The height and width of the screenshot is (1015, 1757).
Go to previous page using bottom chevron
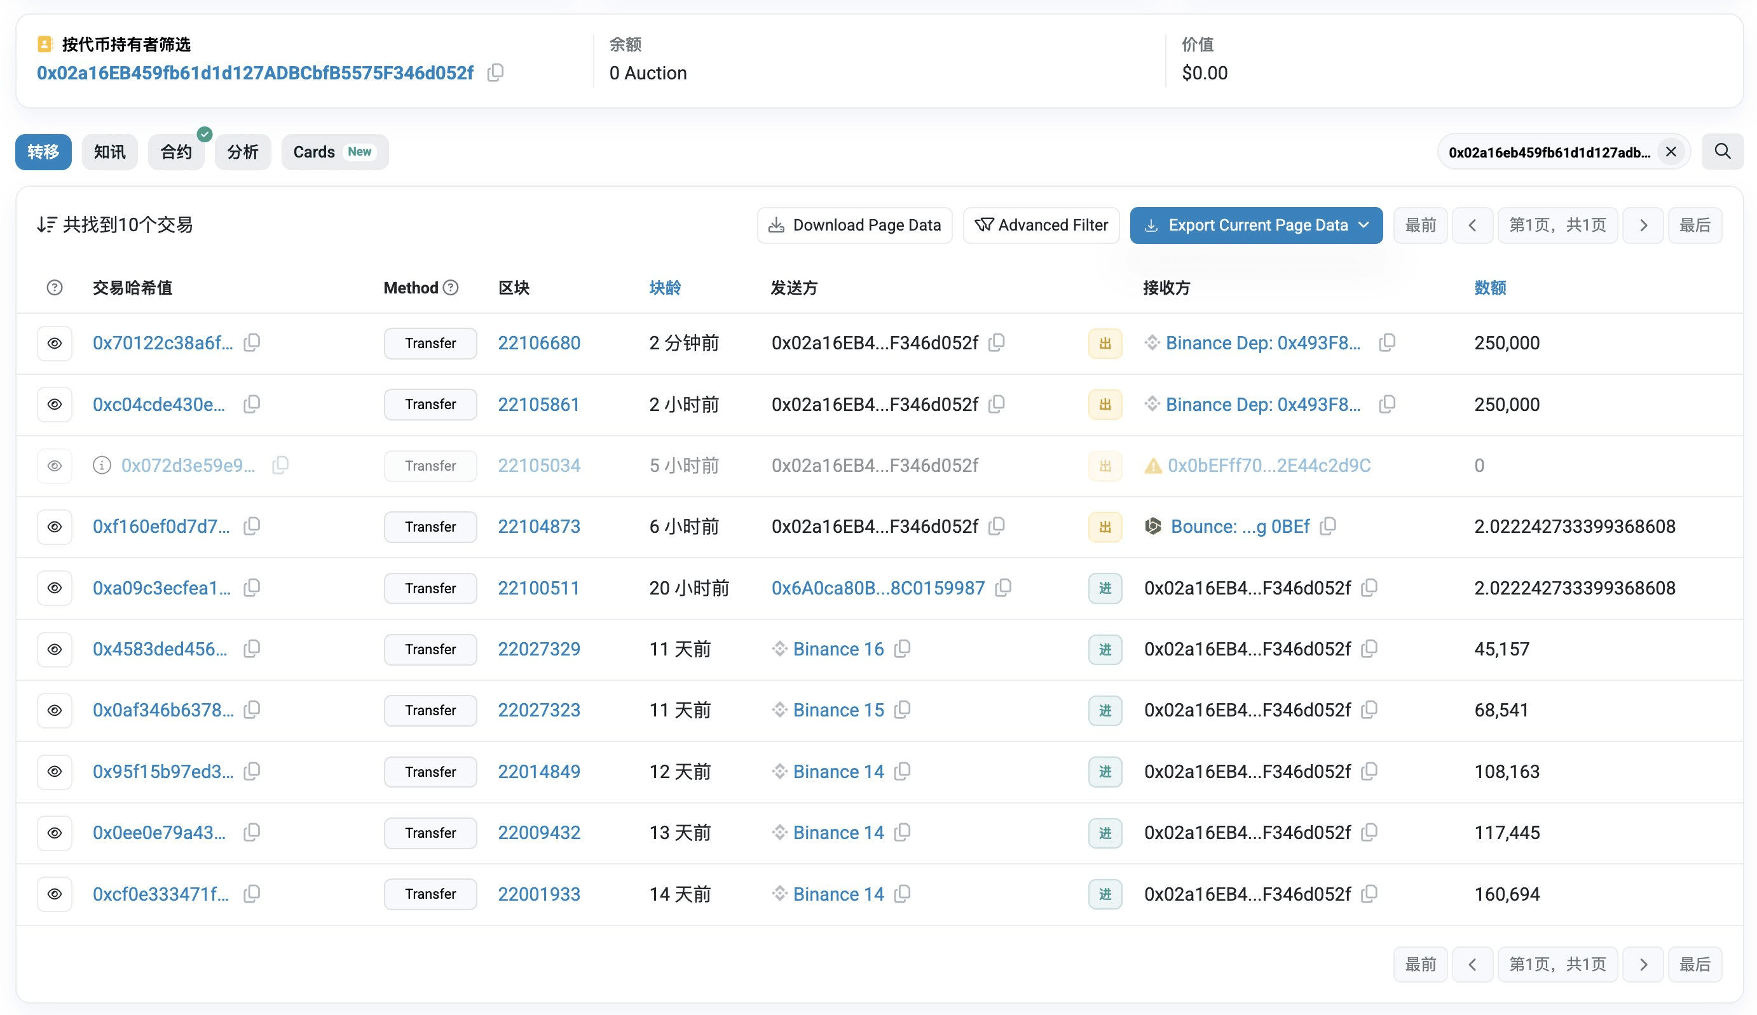click(x=1472, y=965)
